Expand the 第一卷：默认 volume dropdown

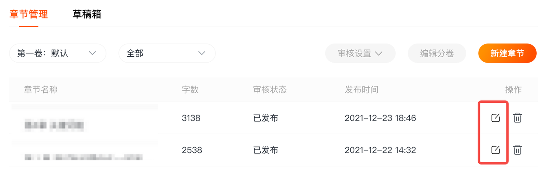click(x=57, y=53)
